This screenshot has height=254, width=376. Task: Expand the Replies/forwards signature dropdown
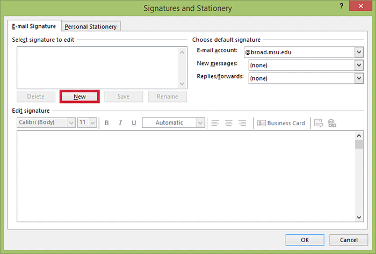click(359, 78)
